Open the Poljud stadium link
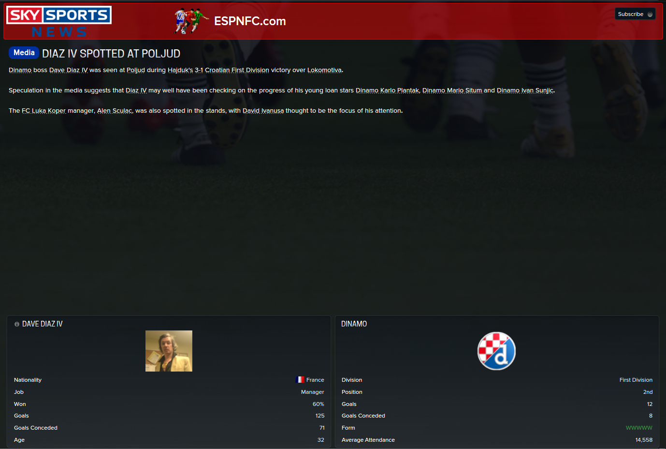Image resolution: width=666 pixels, height=449 pixels. (x=136, y=70)
